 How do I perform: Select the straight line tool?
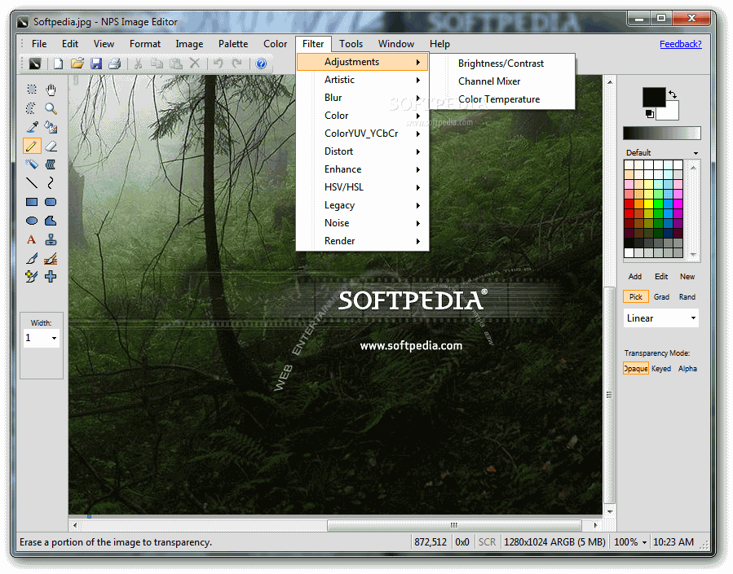pyautogui.click(x=31, y=183)
